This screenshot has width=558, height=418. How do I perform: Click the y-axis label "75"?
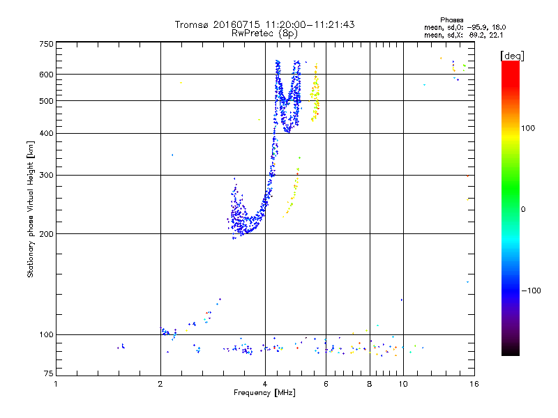pyautogui.click(x=49, y=373)
